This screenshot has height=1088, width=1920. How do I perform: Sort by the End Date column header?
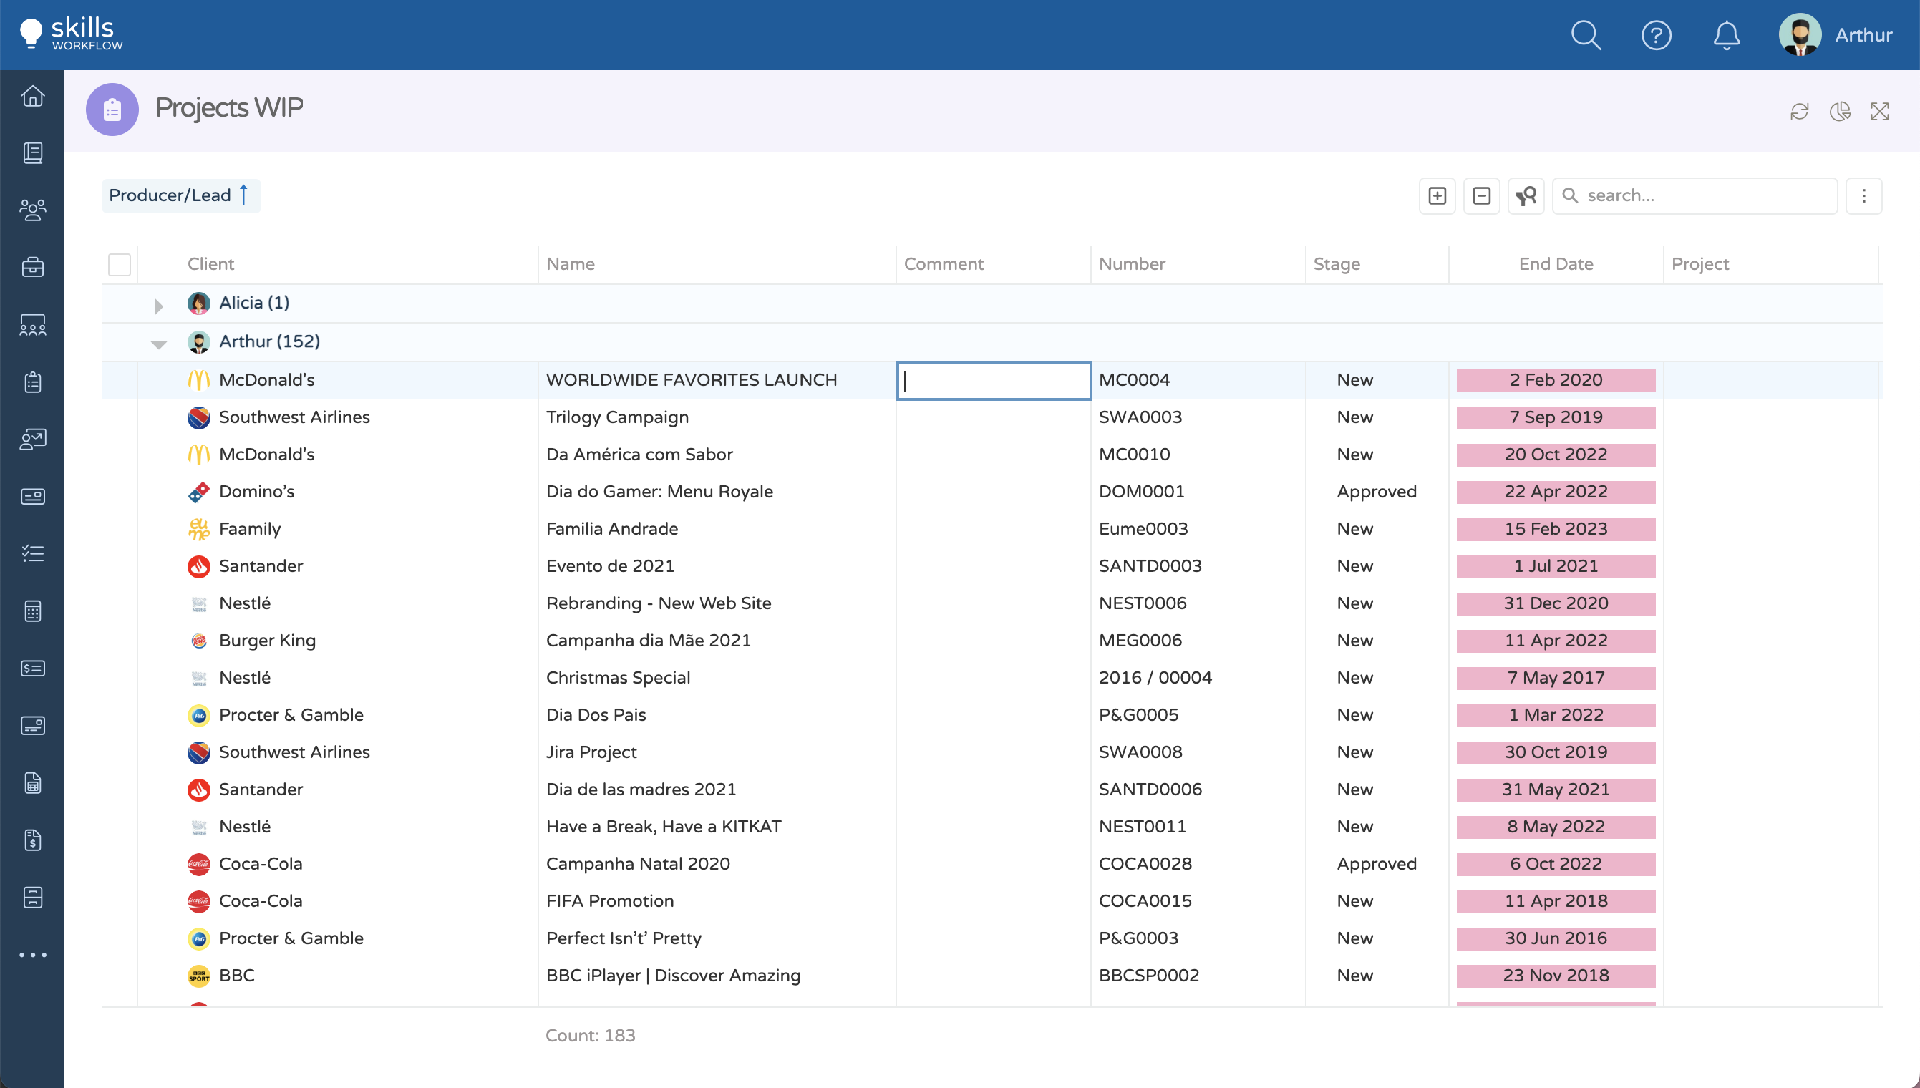pos(1556,264)
